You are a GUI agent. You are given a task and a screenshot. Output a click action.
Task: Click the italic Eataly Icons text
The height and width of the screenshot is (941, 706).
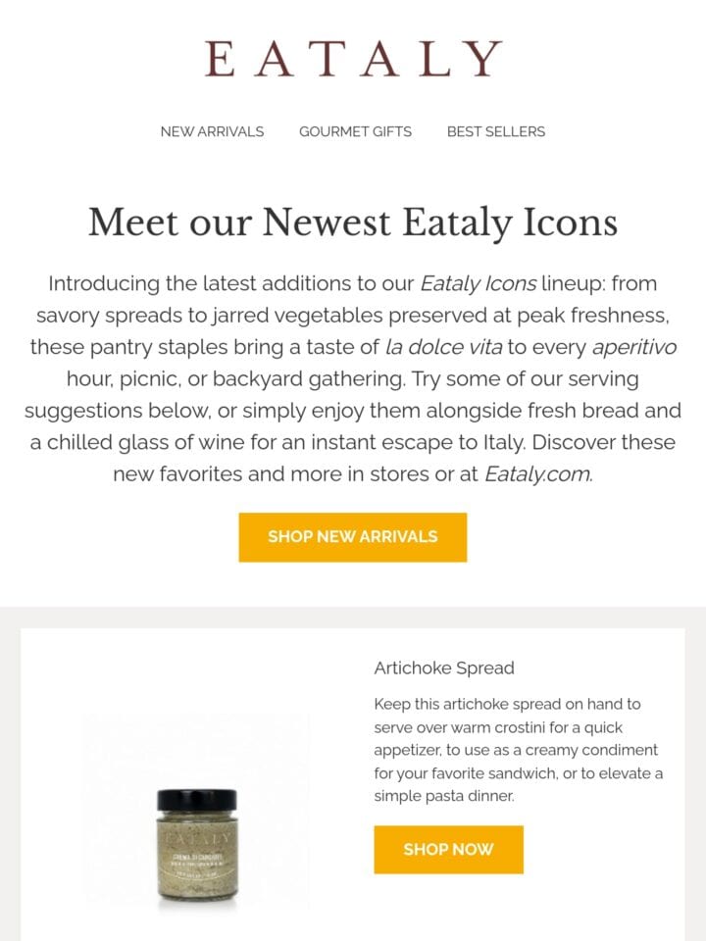478,283
